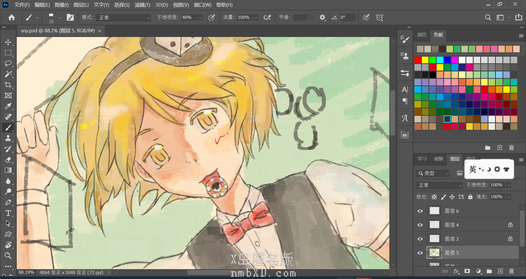Select the Clone Stamp tool

[x=8, y=138]
